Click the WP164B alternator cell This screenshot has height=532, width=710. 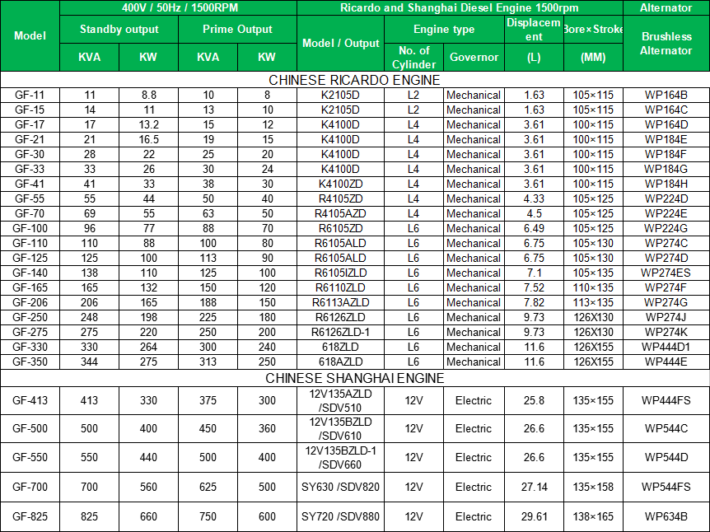click(x=666, y=95)
